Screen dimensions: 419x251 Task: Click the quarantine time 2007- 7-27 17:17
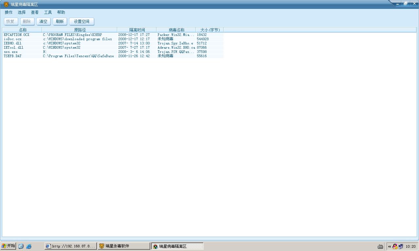(134, 47)
